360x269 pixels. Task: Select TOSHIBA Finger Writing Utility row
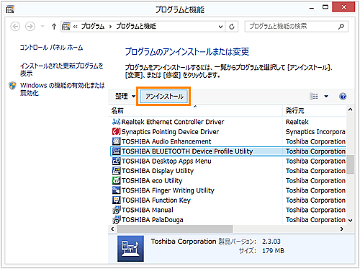[228, 190]
